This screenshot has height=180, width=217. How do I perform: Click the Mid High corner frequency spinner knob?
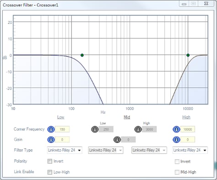coord(138,129)
